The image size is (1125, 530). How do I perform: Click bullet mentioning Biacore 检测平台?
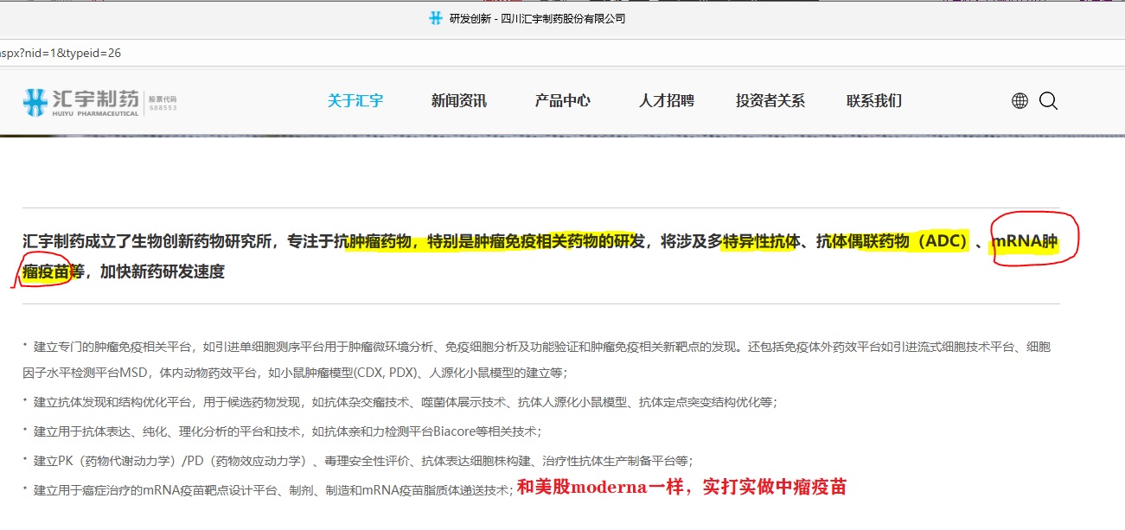point(282,431)
